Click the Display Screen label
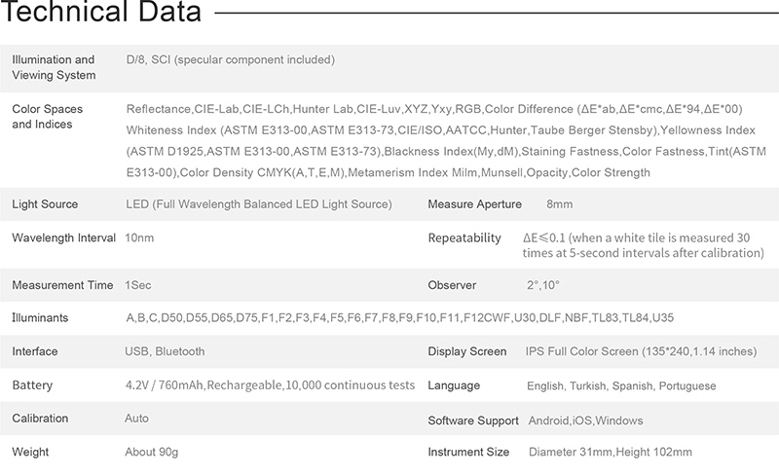Viewport: 779px width, 475px height. click(x=467, y=351)
